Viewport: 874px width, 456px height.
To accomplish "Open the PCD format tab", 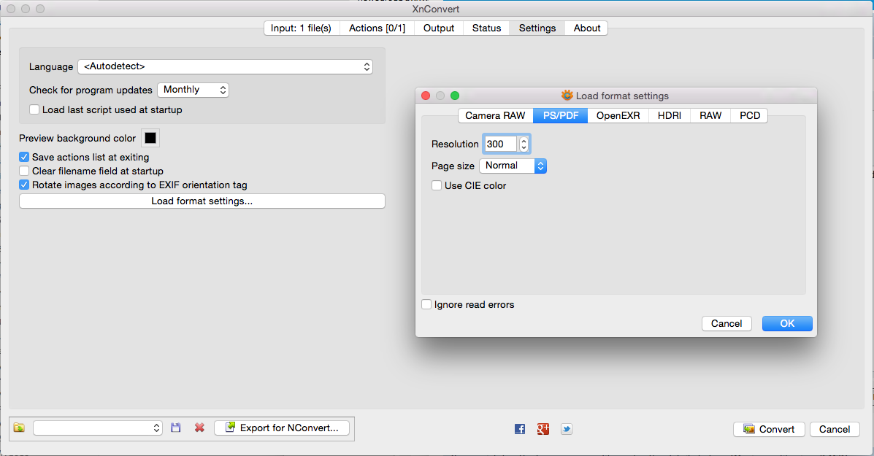I will click(750, 115).
